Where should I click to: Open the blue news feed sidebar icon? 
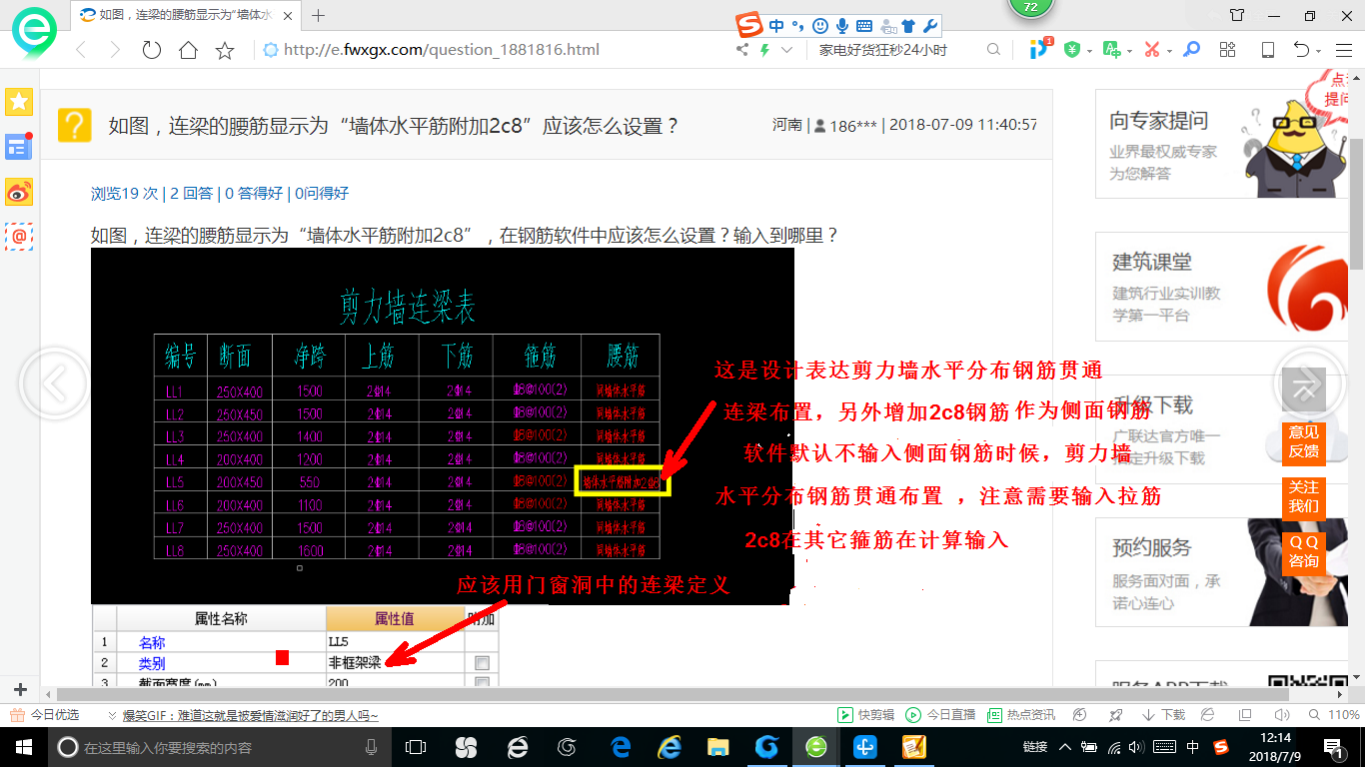coord(19,147)
